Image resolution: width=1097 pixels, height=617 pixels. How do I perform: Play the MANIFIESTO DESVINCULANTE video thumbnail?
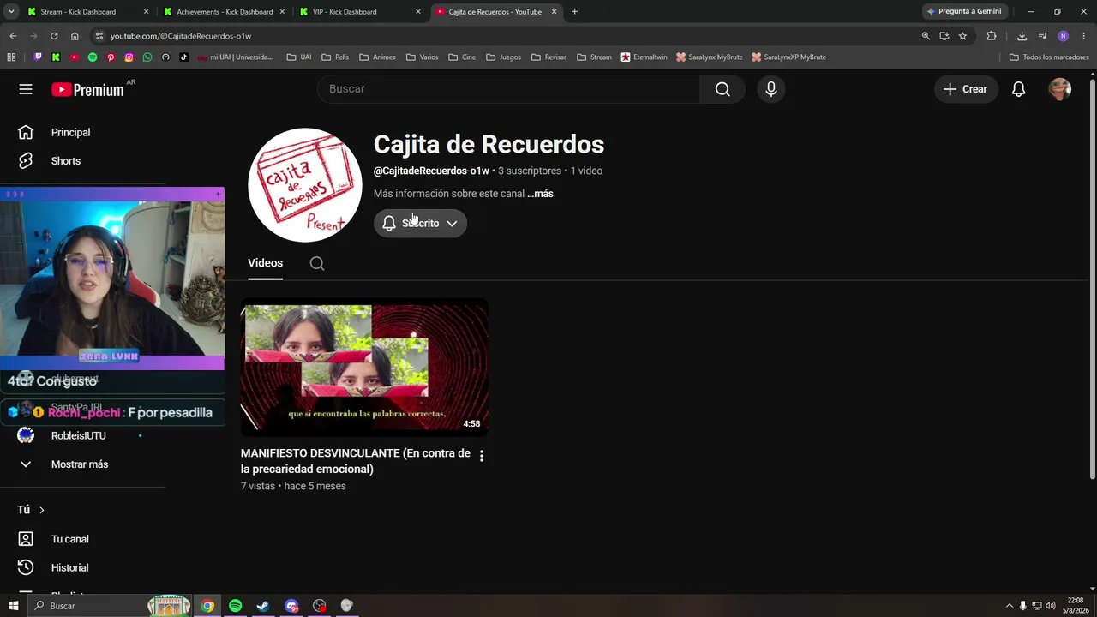pyautogui.click(x=365, y=367)
